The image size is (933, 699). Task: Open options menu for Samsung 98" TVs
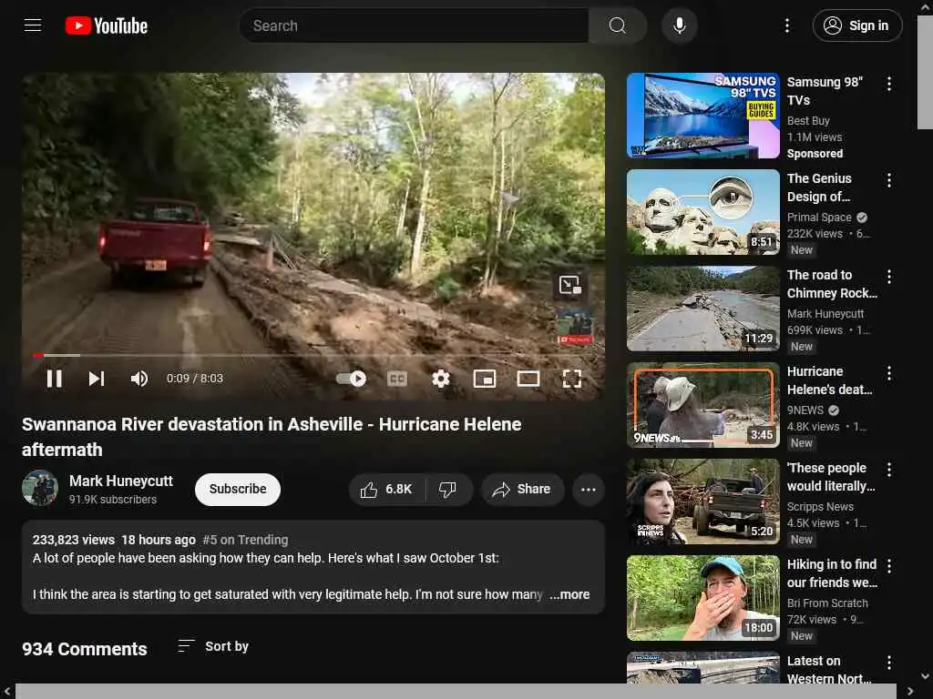point(889,84)
